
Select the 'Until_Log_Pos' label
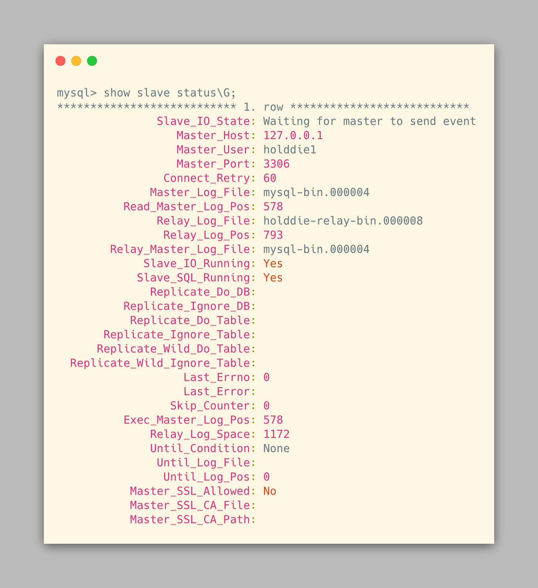click(207, 477)
